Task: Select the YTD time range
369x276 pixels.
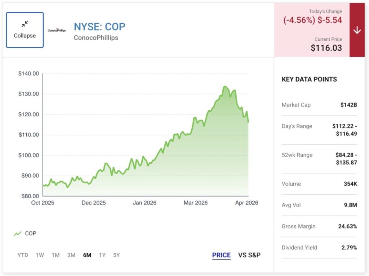Action: (23, 255)
